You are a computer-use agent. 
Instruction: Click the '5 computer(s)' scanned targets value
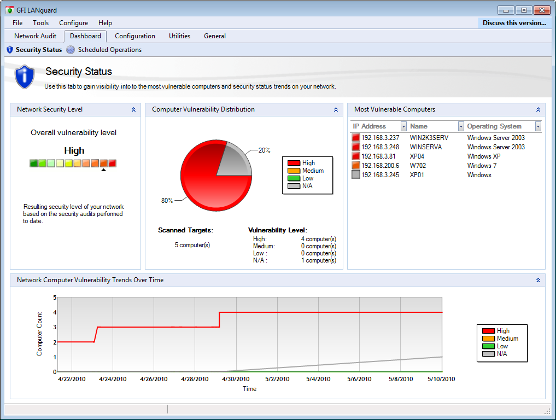(x=192, y=245)
